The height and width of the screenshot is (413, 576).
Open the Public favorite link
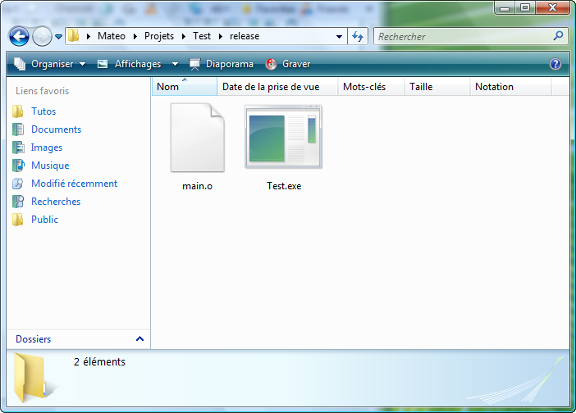point(45,220)
